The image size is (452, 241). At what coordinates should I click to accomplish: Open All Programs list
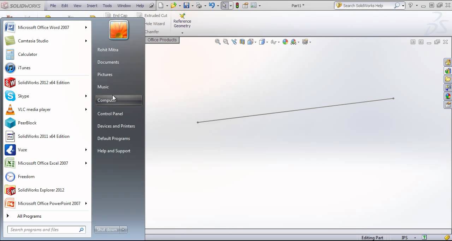point(29,216)
